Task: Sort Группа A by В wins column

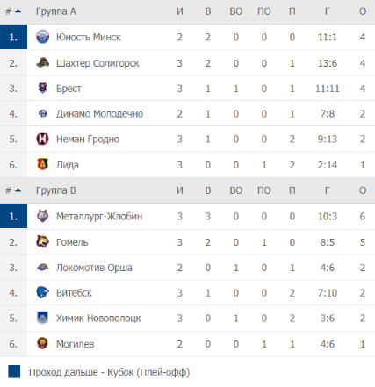Action: pos(208,11)
